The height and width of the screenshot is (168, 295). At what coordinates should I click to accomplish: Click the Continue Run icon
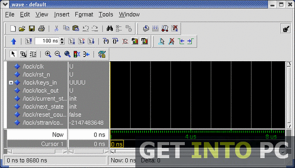(x=82, y=41)
